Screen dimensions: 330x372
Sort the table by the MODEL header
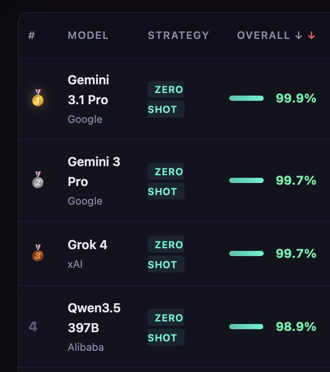point(88,35)
